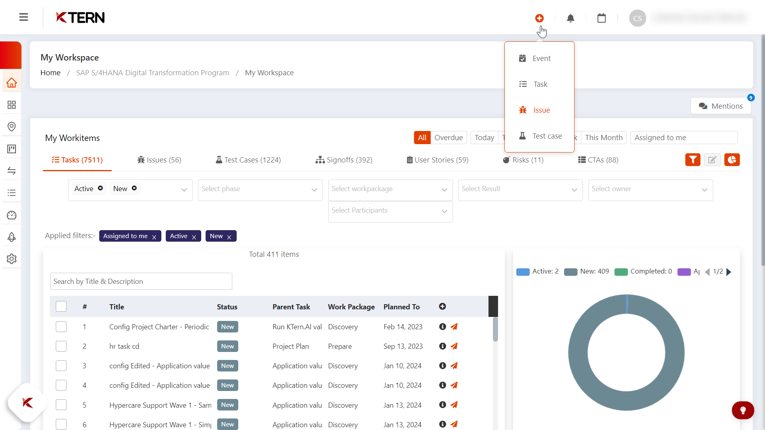The width and height of the screenshot is (765, 430).
Task: Open the rocket sidebar icon
Action: (12, 237)
